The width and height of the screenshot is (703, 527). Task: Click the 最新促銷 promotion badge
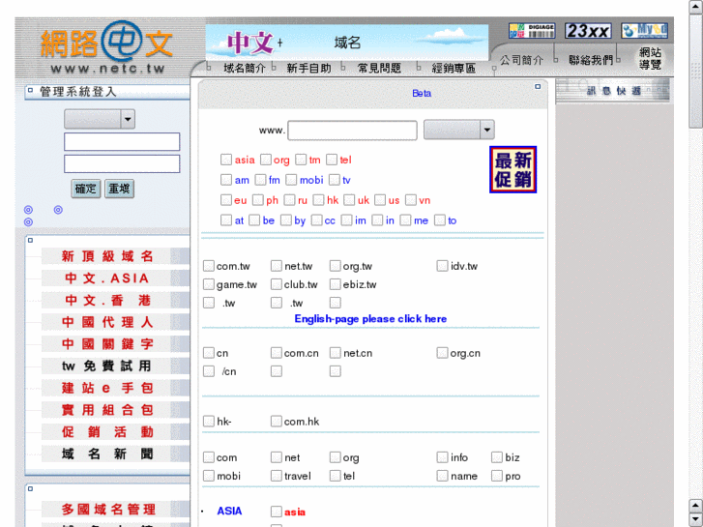pyautogui.click(x=513, y=170)
